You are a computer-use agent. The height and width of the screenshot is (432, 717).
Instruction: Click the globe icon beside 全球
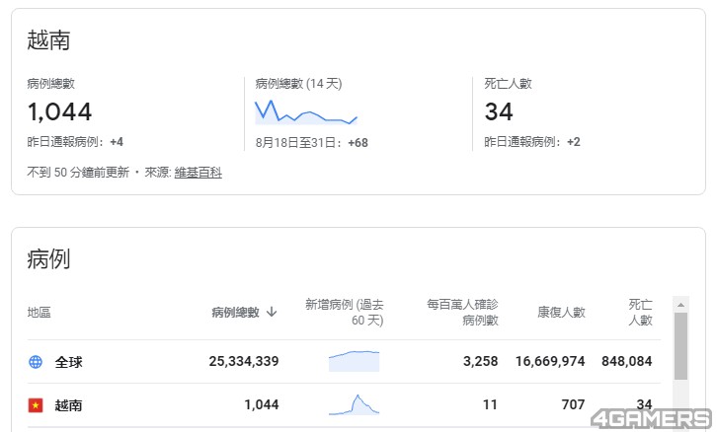pyautogui.click(x=36, y=362)
